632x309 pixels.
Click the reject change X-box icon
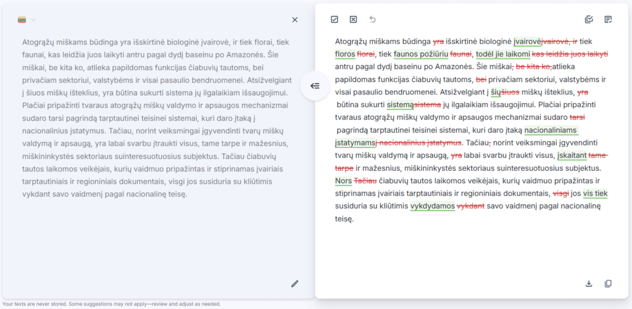353,20
